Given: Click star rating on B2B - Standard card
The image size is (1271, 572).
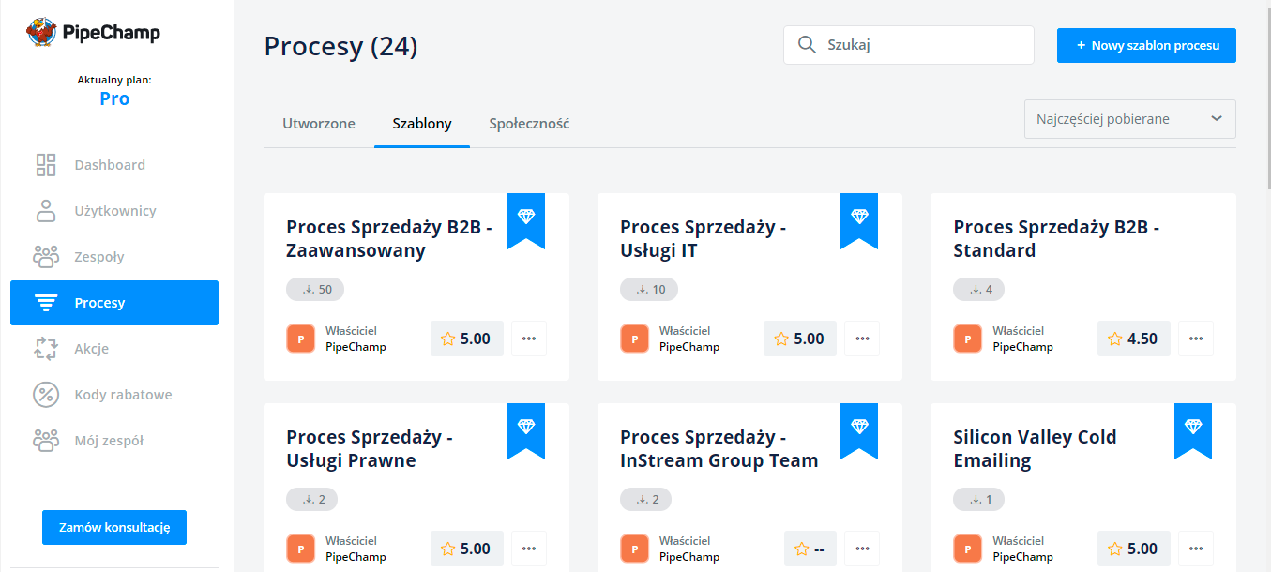Looking at the screenshot, I should click(1115, 339).
